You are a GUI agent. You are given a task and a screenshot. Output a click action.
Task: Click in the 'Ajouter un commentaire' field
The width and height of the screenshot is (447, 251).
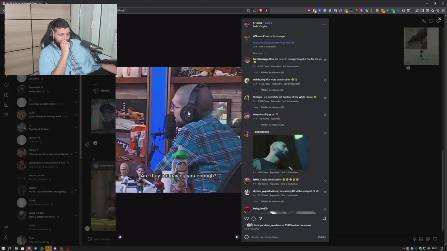click(283, 237)
